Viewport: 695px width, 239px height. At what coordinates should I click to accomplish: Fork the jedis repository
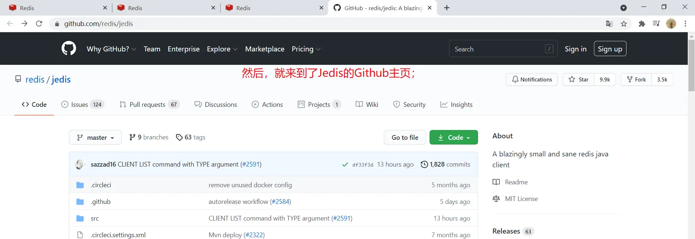coord(636,79)
